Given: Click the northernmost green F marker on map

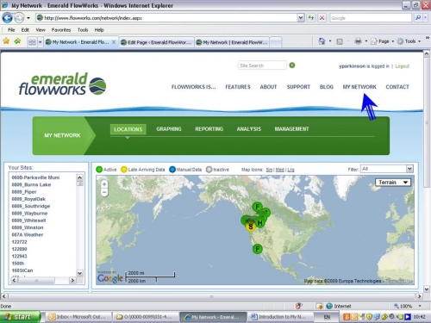Looking at the screenshot, I should coord(258,207).
